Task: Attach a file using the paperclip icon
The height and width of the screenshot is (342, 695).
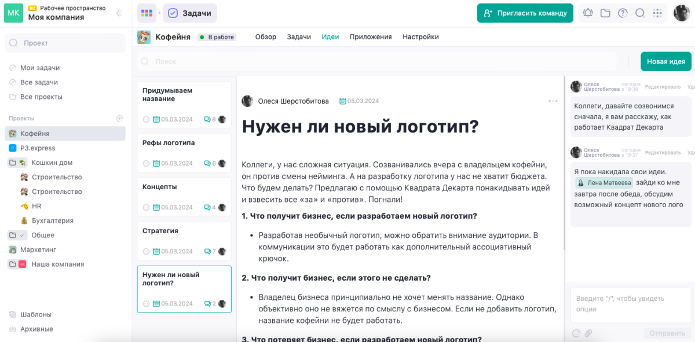Action: (588, 333)
